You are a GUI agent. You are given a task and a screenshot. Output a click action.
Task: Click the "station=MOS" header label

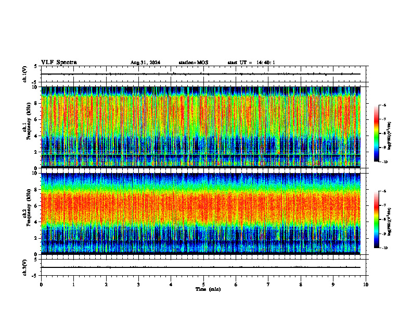tap(194, 63)
